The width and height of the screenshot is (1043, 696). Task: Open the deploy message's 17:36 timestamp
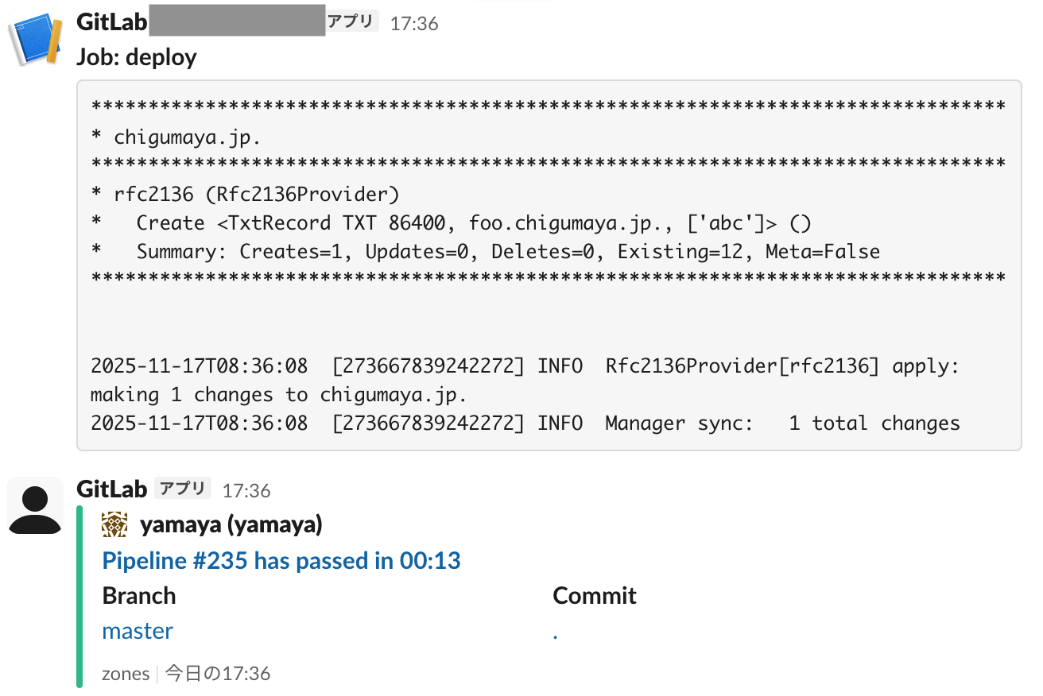(414, 23)
